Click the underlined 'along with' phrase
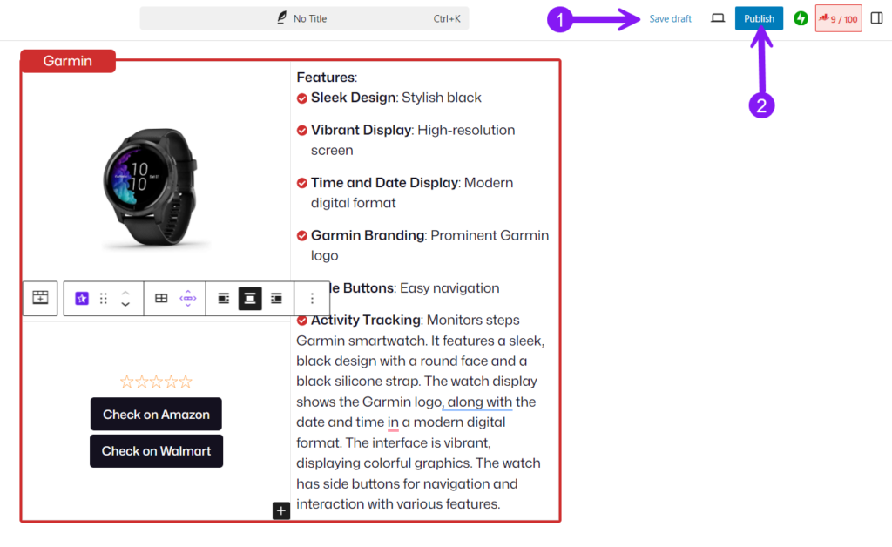 (480, 402)
